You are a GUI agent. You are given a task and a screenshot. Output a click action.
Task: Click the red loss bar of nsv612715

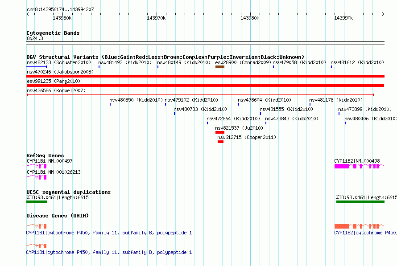220,142
